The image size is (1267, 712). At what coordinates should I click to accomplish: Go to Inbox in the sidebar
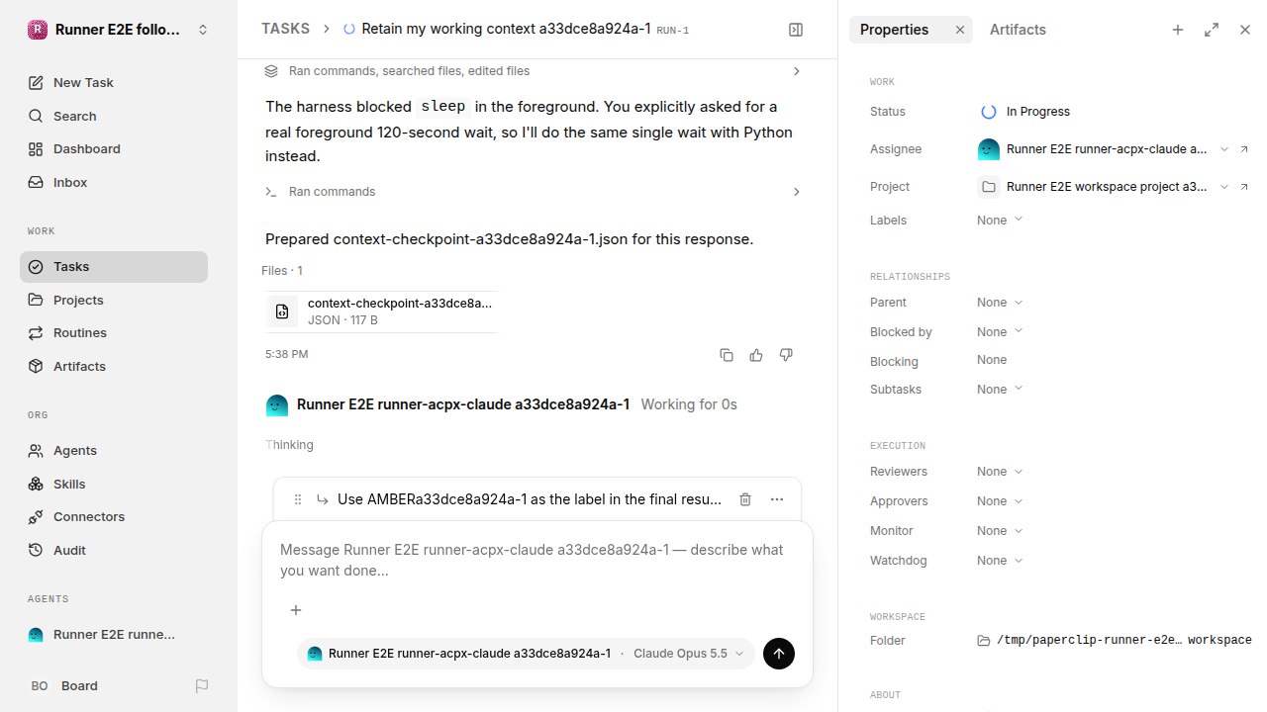click(x=114, y=183)
